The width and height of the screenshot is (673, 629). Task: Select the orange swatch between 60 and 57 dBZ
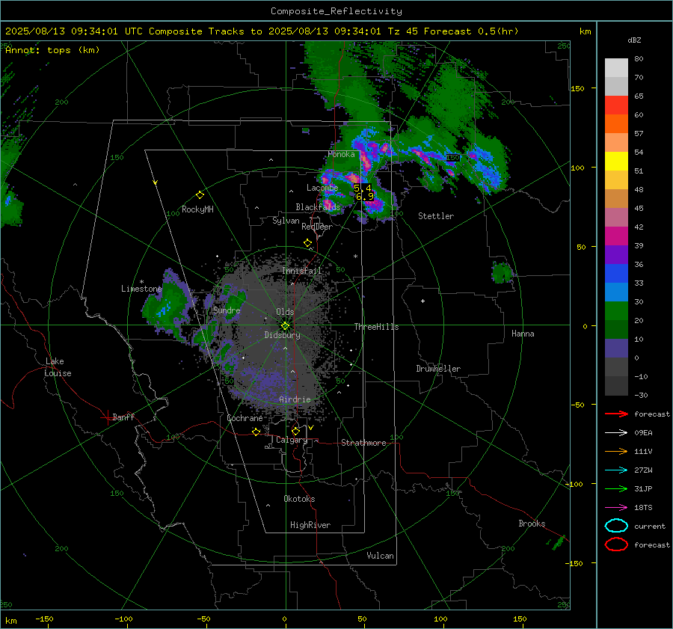coord(616,124)
